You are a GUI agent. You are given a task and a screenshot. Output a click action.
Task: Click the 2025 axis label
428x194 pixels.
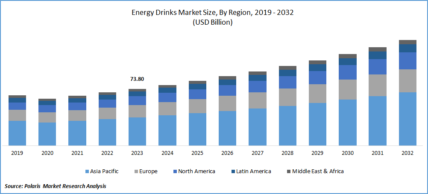(x=197, y=153)
